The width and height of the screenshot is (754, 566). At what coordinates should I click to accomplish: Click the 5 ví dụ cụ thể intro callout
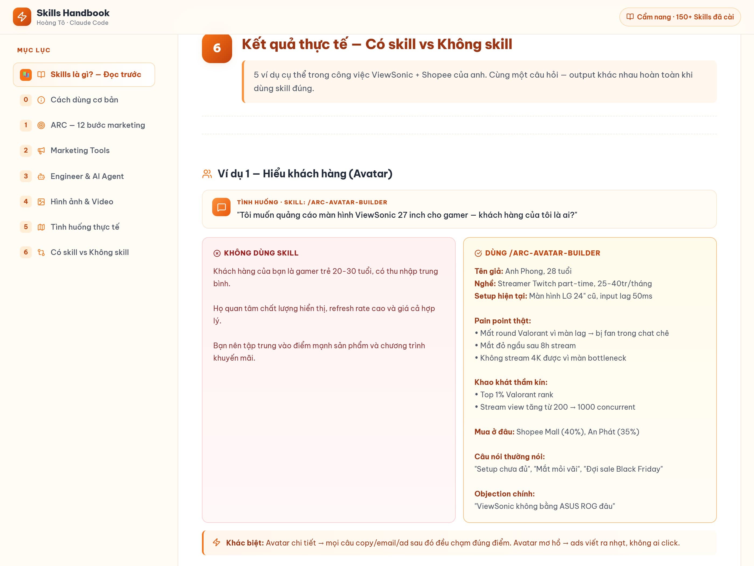click(x=479, y=82)
